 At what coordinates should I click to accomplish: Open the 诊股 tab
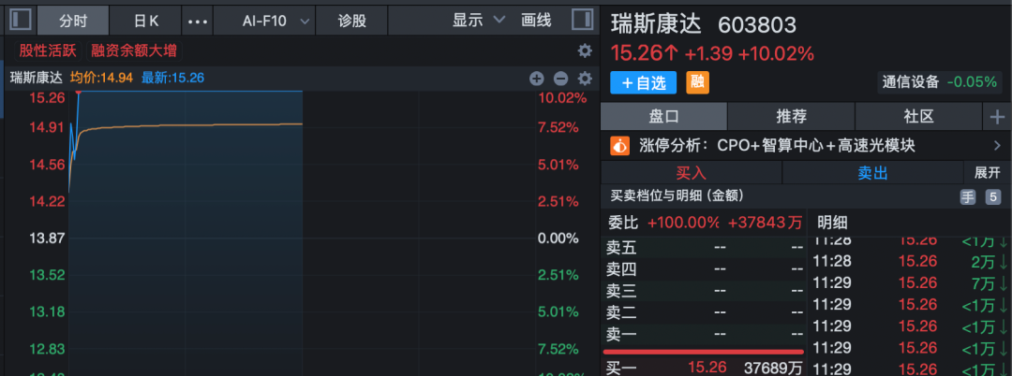coord(351,21)
